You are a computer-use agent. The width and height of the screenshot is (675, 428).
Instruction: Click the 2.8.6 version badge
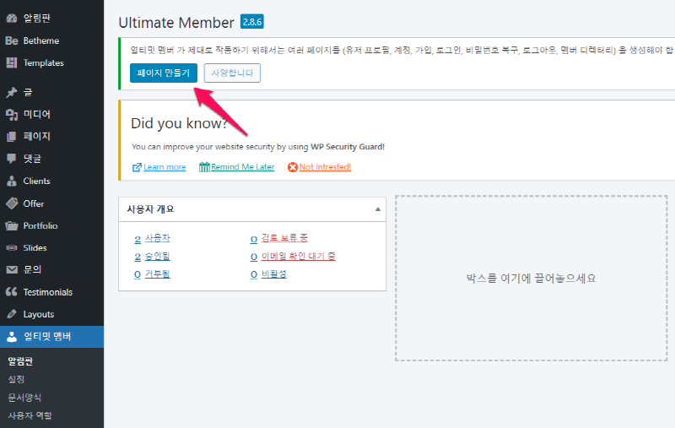[x=251, y=22]
